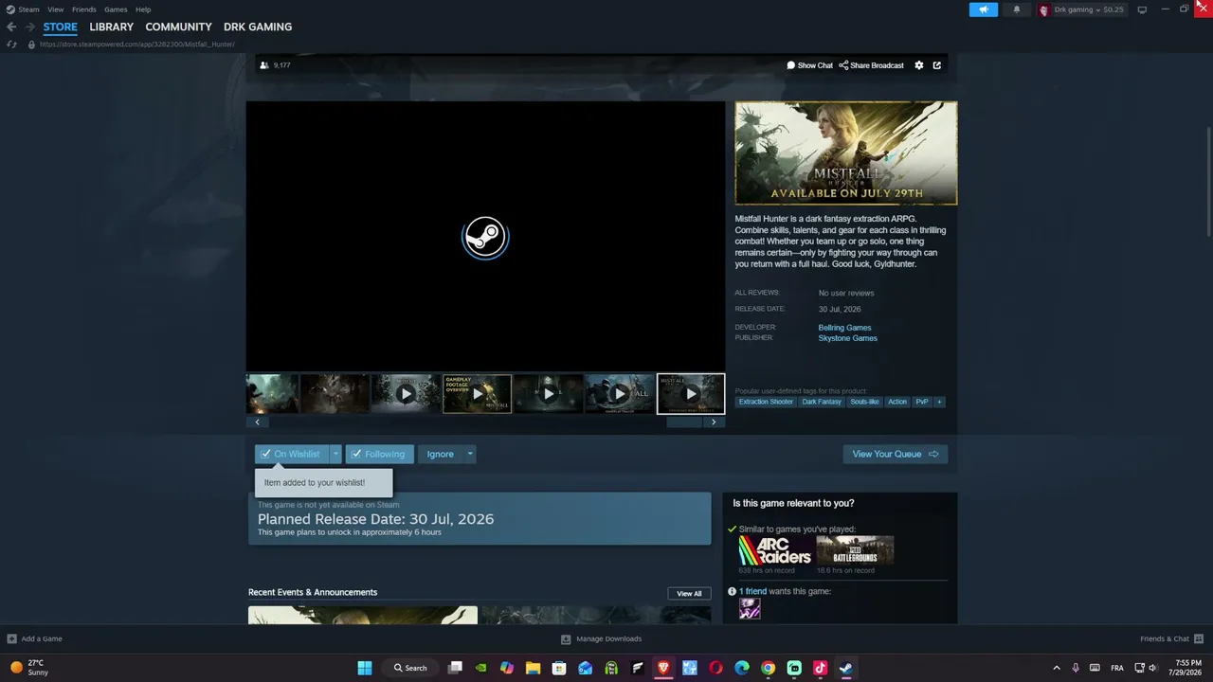1213x682 pixels.
Task: Open Brave browser from the taskbar
Action: pos(663,668)
